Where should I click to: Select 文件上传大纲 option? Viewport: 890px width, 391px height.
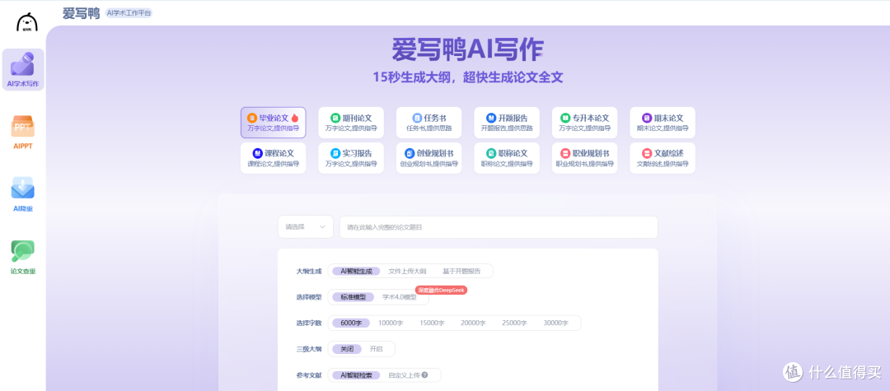point(407,271)
